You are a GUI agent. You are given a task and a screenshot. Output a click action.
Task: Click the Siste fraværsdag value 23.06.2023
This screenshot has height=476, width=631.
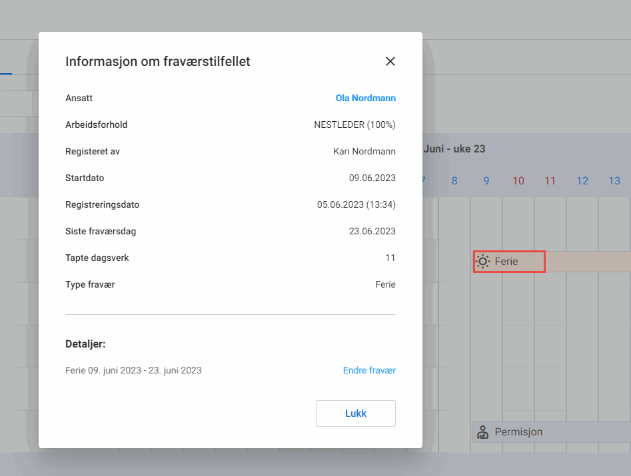[x=372, y=231]
